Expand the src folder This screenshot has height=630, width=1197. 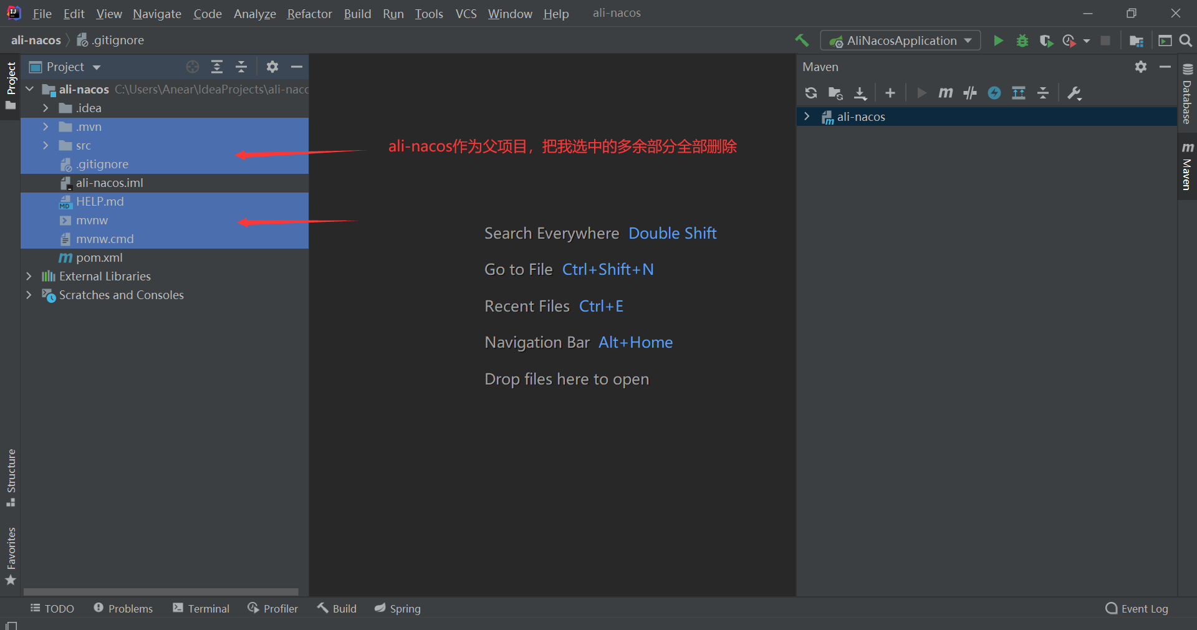[46, 145]
